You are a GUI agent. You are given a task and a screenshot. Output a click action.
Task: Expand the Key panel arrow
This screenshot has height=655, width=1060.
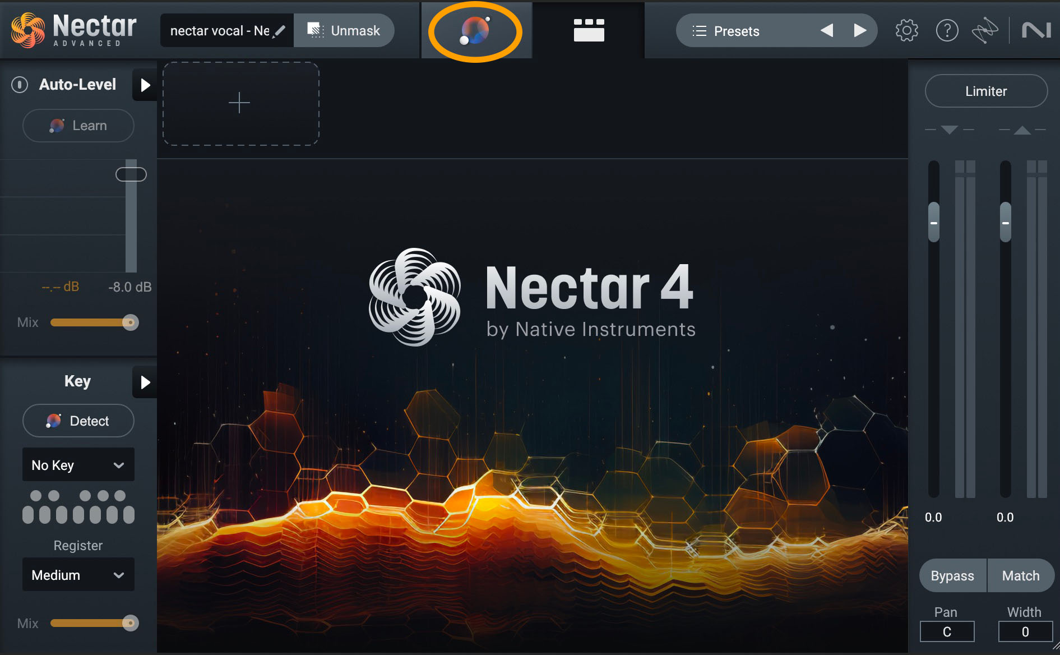[145, 382]
